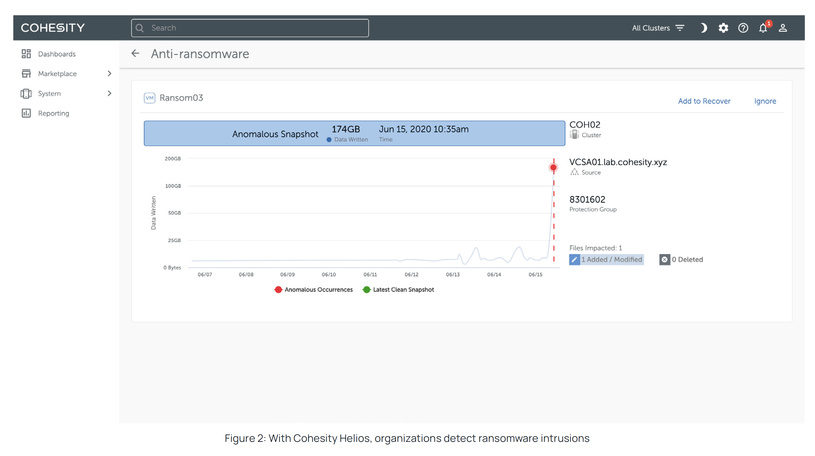
Task: Expand the Marketplace menu chevron
Action: (x=109, y=74)
